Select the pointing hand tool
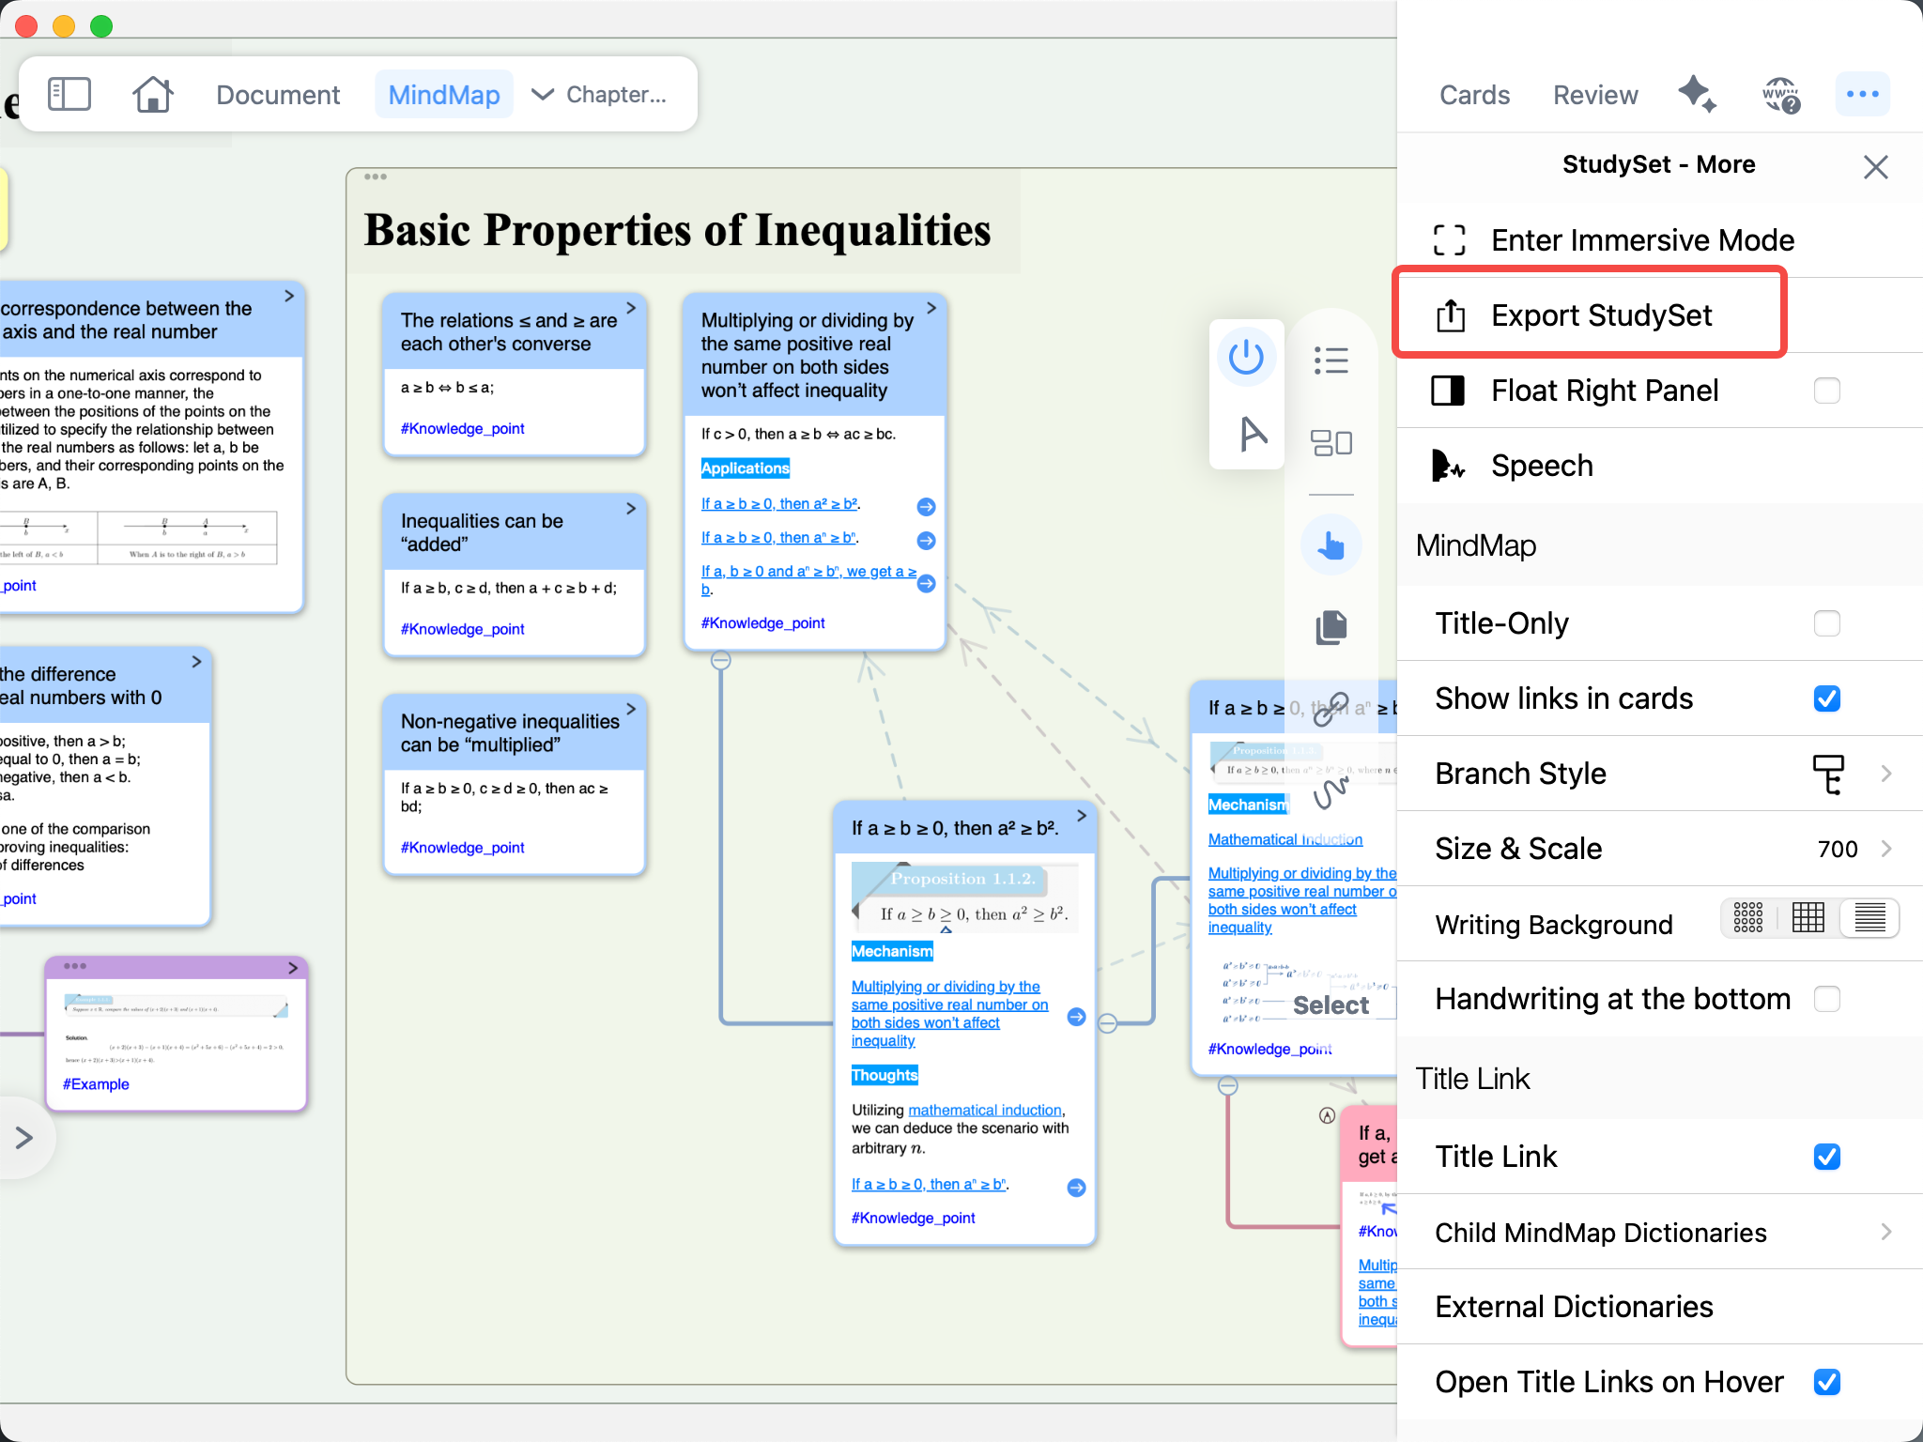 [1331, 545]
